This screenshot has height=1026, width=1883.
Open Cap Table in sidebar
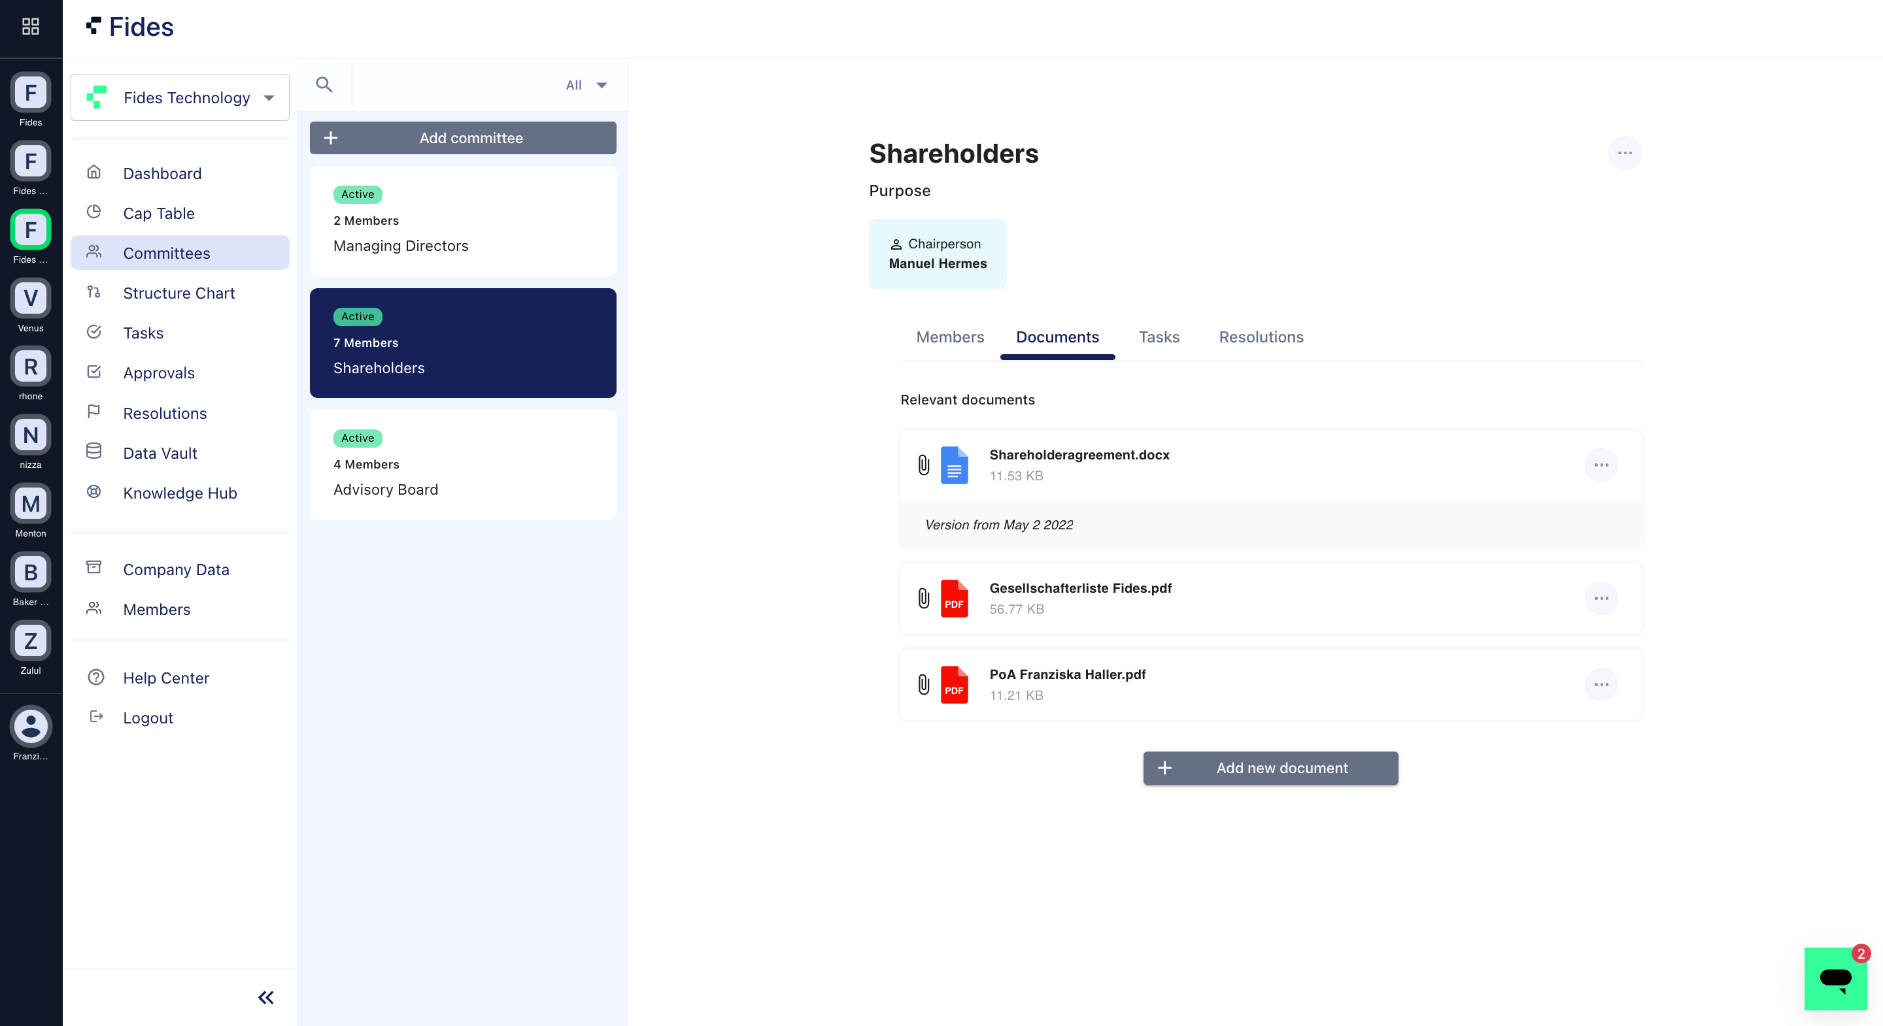pos(159,212)
